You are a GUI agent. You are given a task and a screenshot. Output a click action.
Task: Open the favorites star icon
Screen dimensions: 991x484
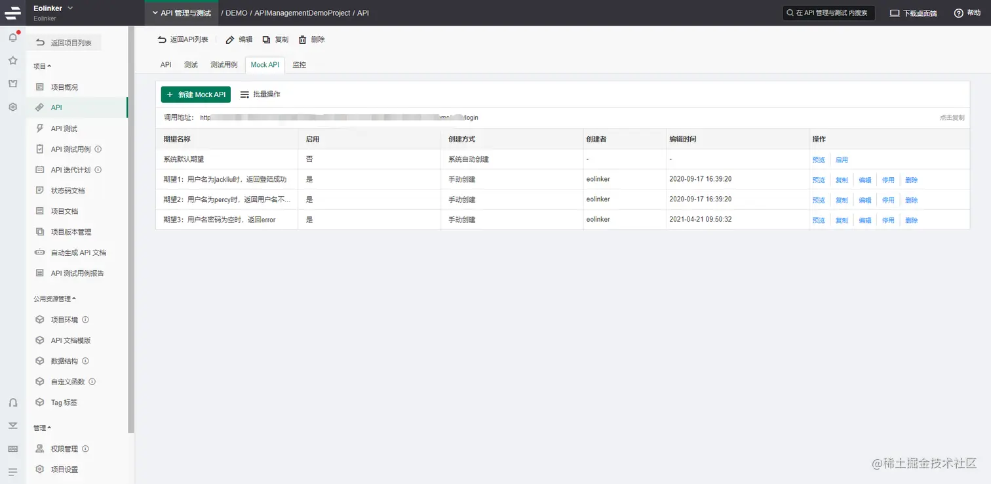point(12,60)
